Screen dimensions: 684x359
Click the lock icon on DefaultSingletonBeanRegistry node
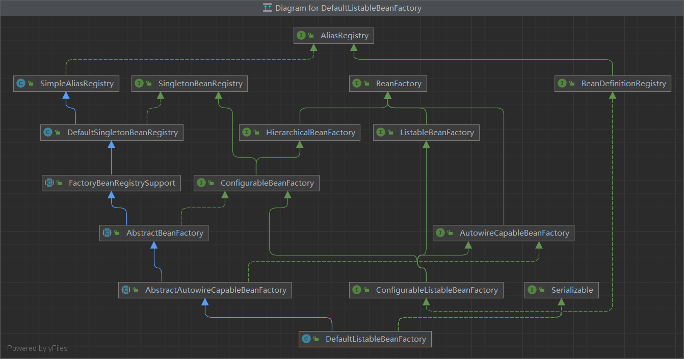pyautogui.click(x=58, y=133)
